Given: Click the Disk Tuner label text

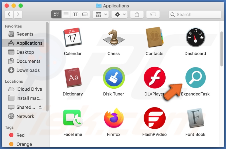Looking at the screenshot, I should 114,94.
